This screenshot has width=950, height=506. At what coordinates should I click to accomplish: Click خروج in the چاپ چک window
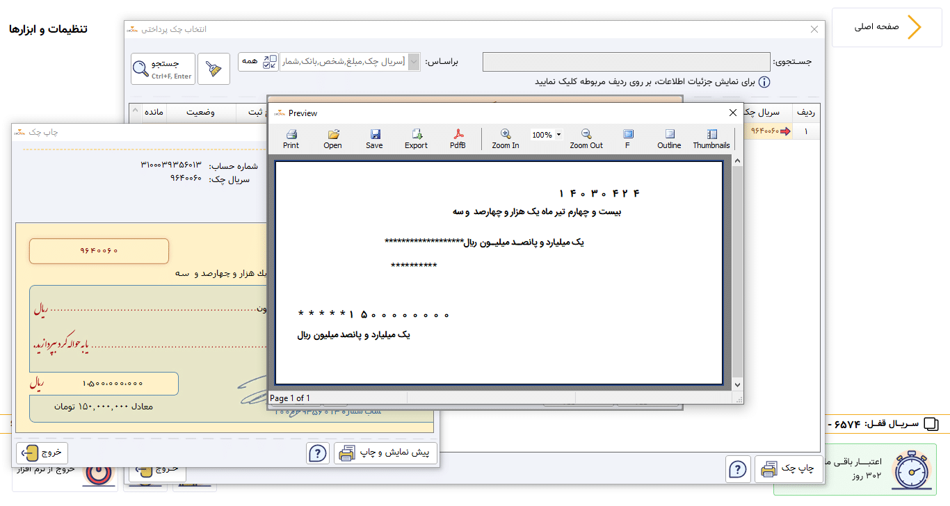tap(42, 453)
